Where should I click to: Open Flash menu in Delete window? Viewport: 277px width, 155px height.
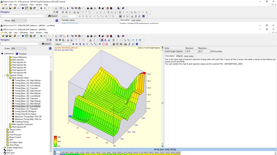click(32, 32)
